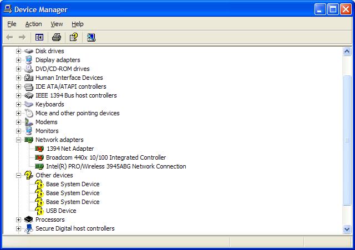The image size is (355, 250).
Task: Maximize the Device Manager window
Action: [333, 9]
